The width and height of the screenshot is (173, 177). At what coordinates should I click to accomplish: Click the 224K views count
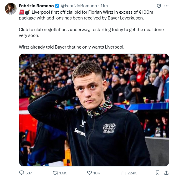pos(132,173)
